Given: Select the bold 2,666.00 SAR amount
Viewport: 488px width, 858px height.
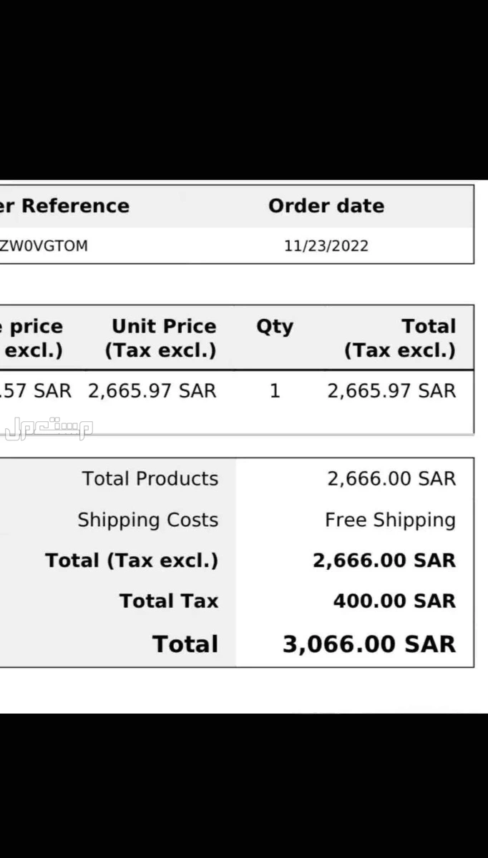Looking at the screenshot, I should tap(384, 561).
